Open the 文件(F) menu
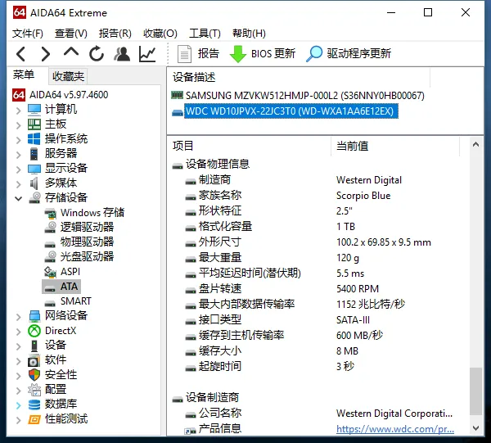 [x=28, y=34]
